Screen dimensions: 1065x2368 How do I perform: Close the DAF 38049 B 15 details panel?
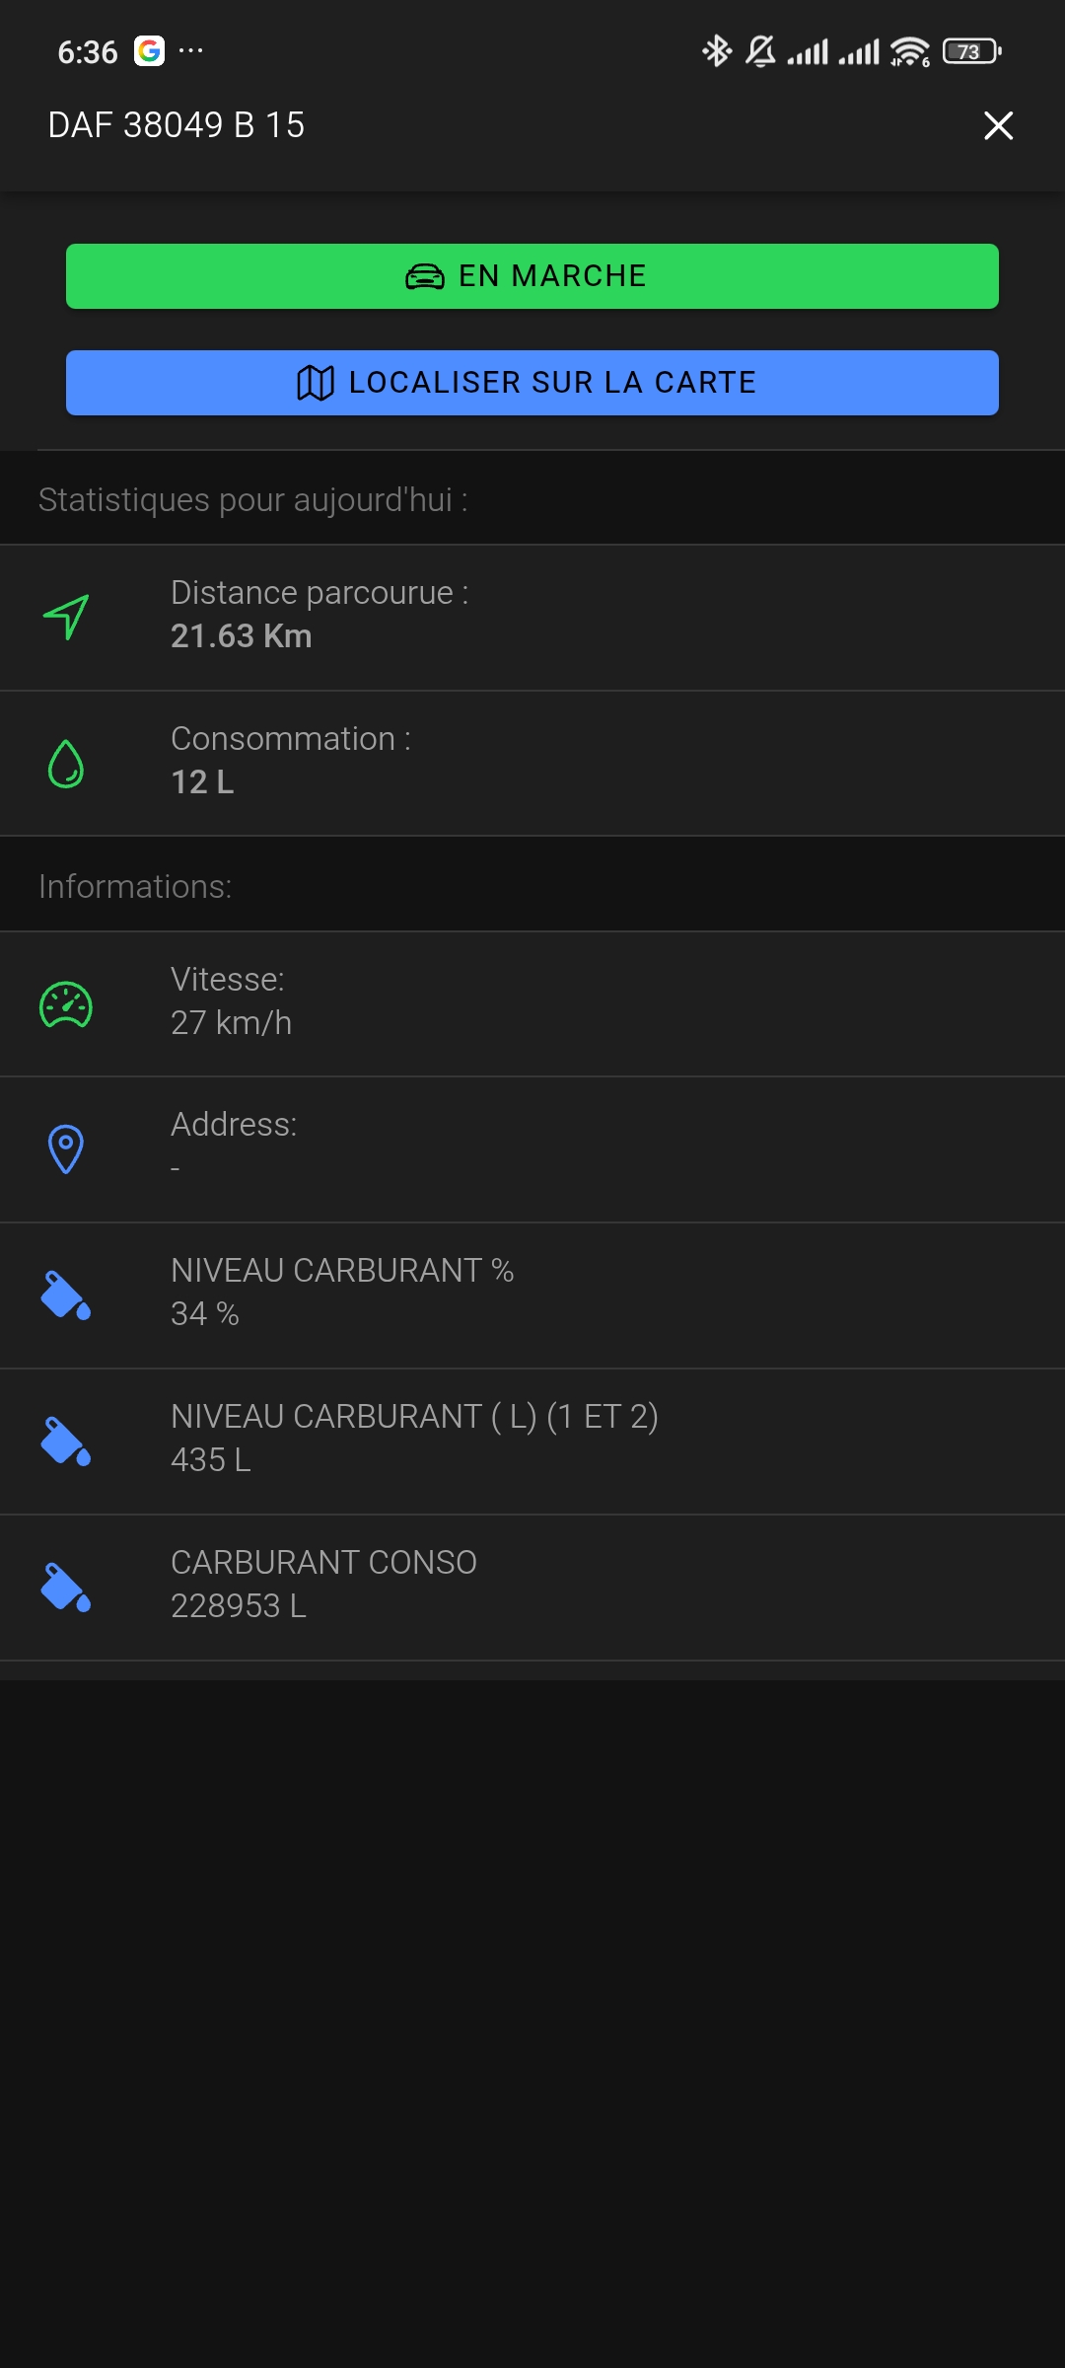[998, 125]
